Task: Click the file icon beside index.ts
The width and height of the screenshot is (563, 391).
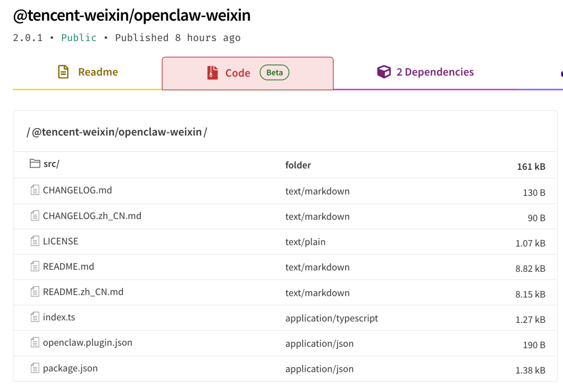Action: tap(35, 317)
